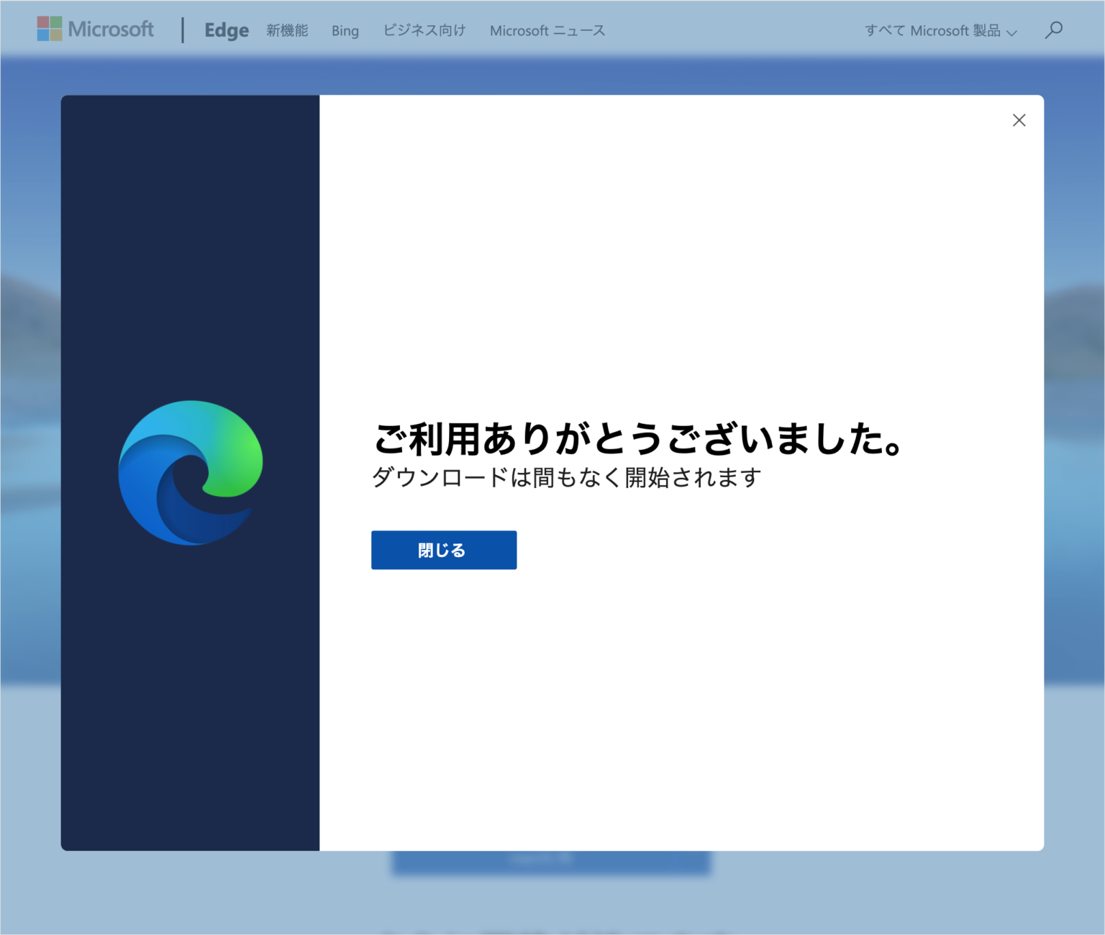Viewport: 1105px width, 935px height.
Task: Open the Bing navigation link
Action: 345,30
